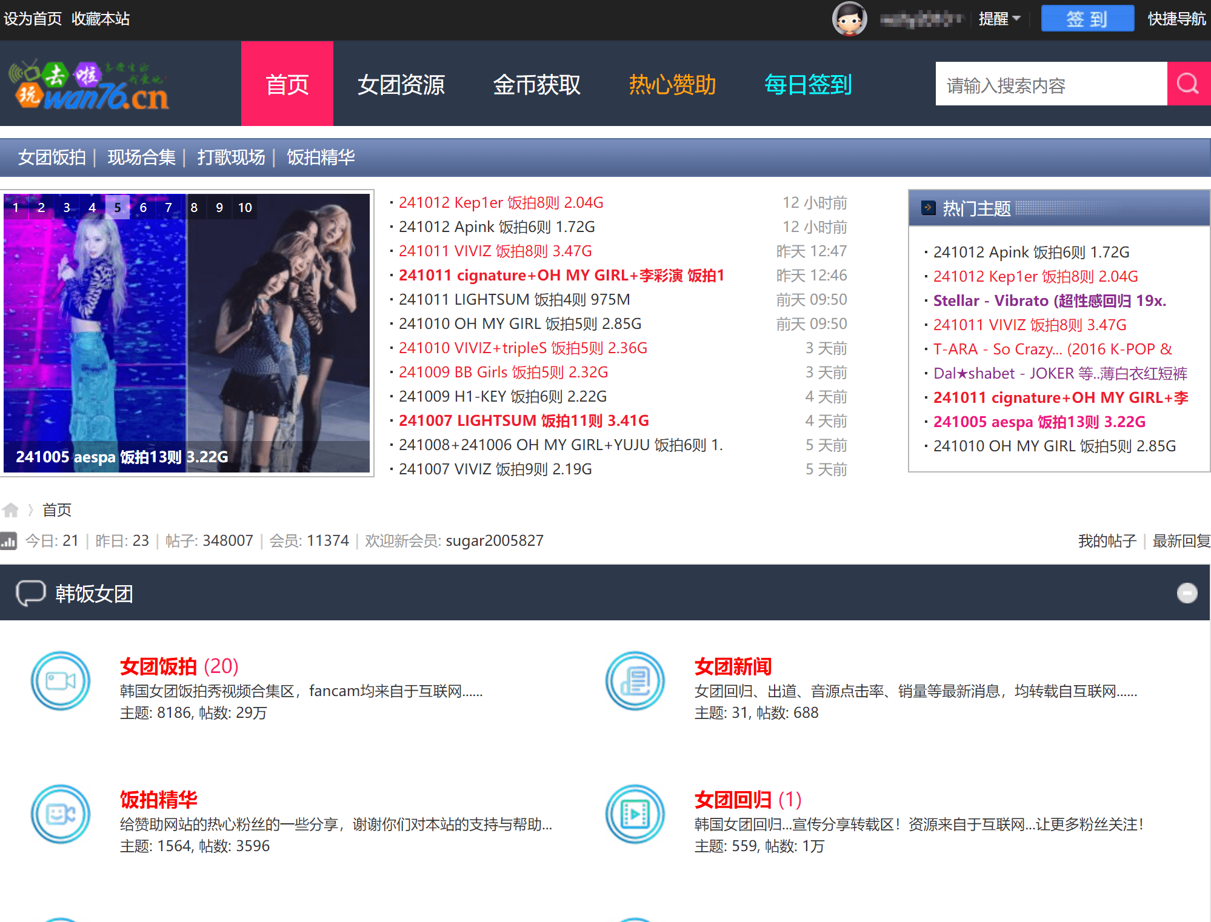This screenshot has height=922, width=1211.
Task: Open 女团饭拍 in the sub navigation
Action: click(52, 157)
